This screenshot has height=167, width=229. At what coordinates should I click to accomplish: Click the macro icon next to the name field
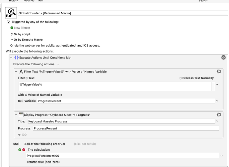coord(11,13)
